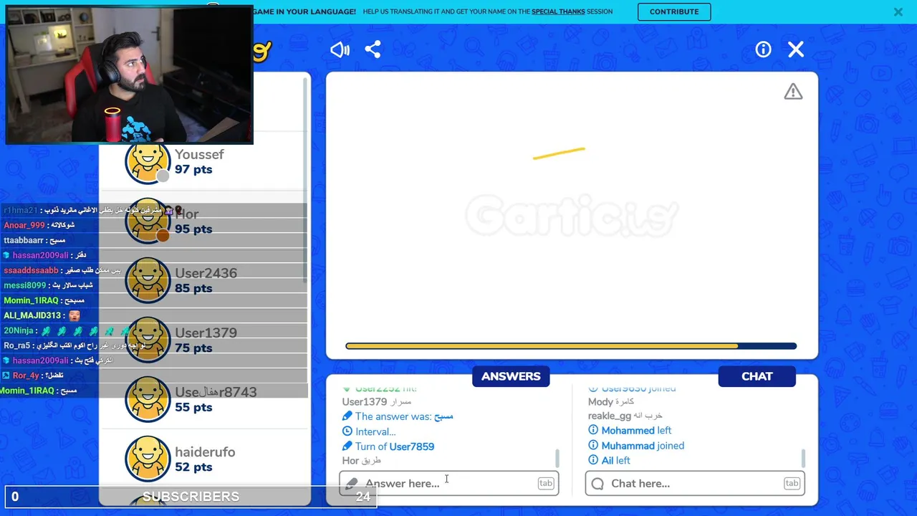This screenshot has height=516, width=917.
Task: Dismiss the translation banner
Action: 898,11
